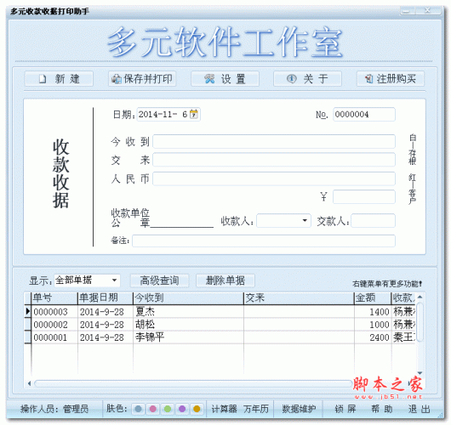Image resolution: width=451 pixels, height=425 pixels.
Task: Click the 今收到 input field
Action: click(x=274, y=141)
